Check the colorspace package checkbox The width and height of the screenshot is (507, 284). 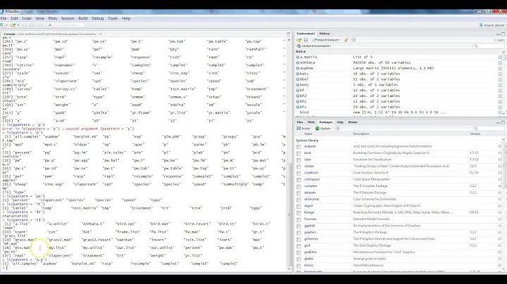click(x=299, y=180)
